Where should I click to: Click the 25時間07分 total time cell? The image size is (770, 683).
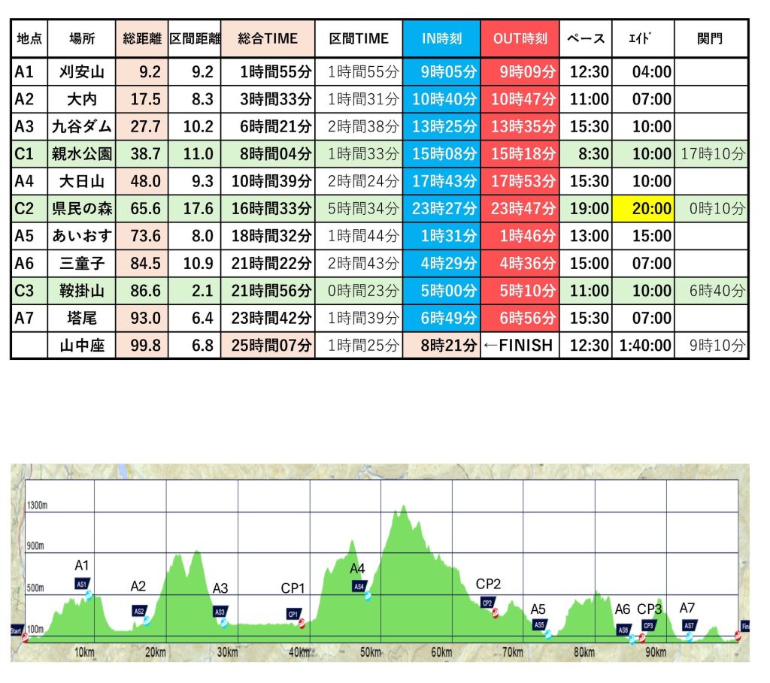tap(267, 346)
